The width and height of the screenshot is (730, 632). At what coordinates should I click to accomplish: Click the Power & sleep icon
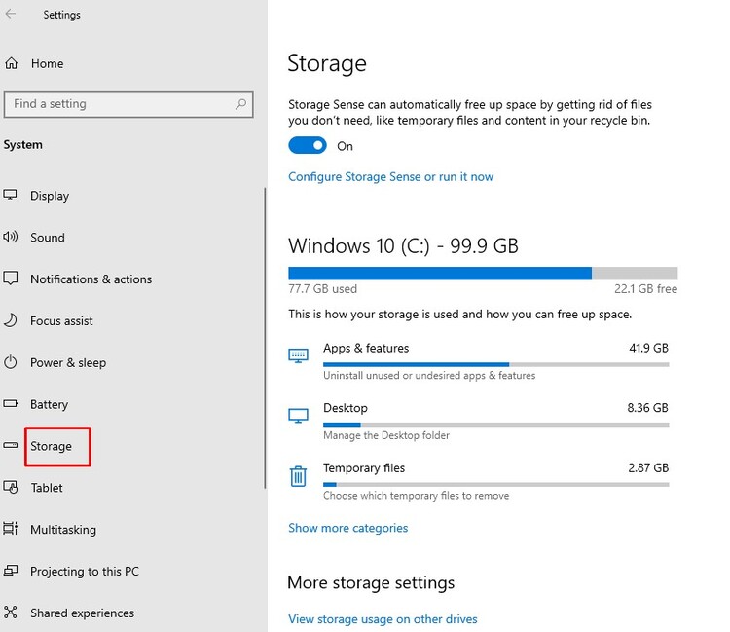coord(11,362)
